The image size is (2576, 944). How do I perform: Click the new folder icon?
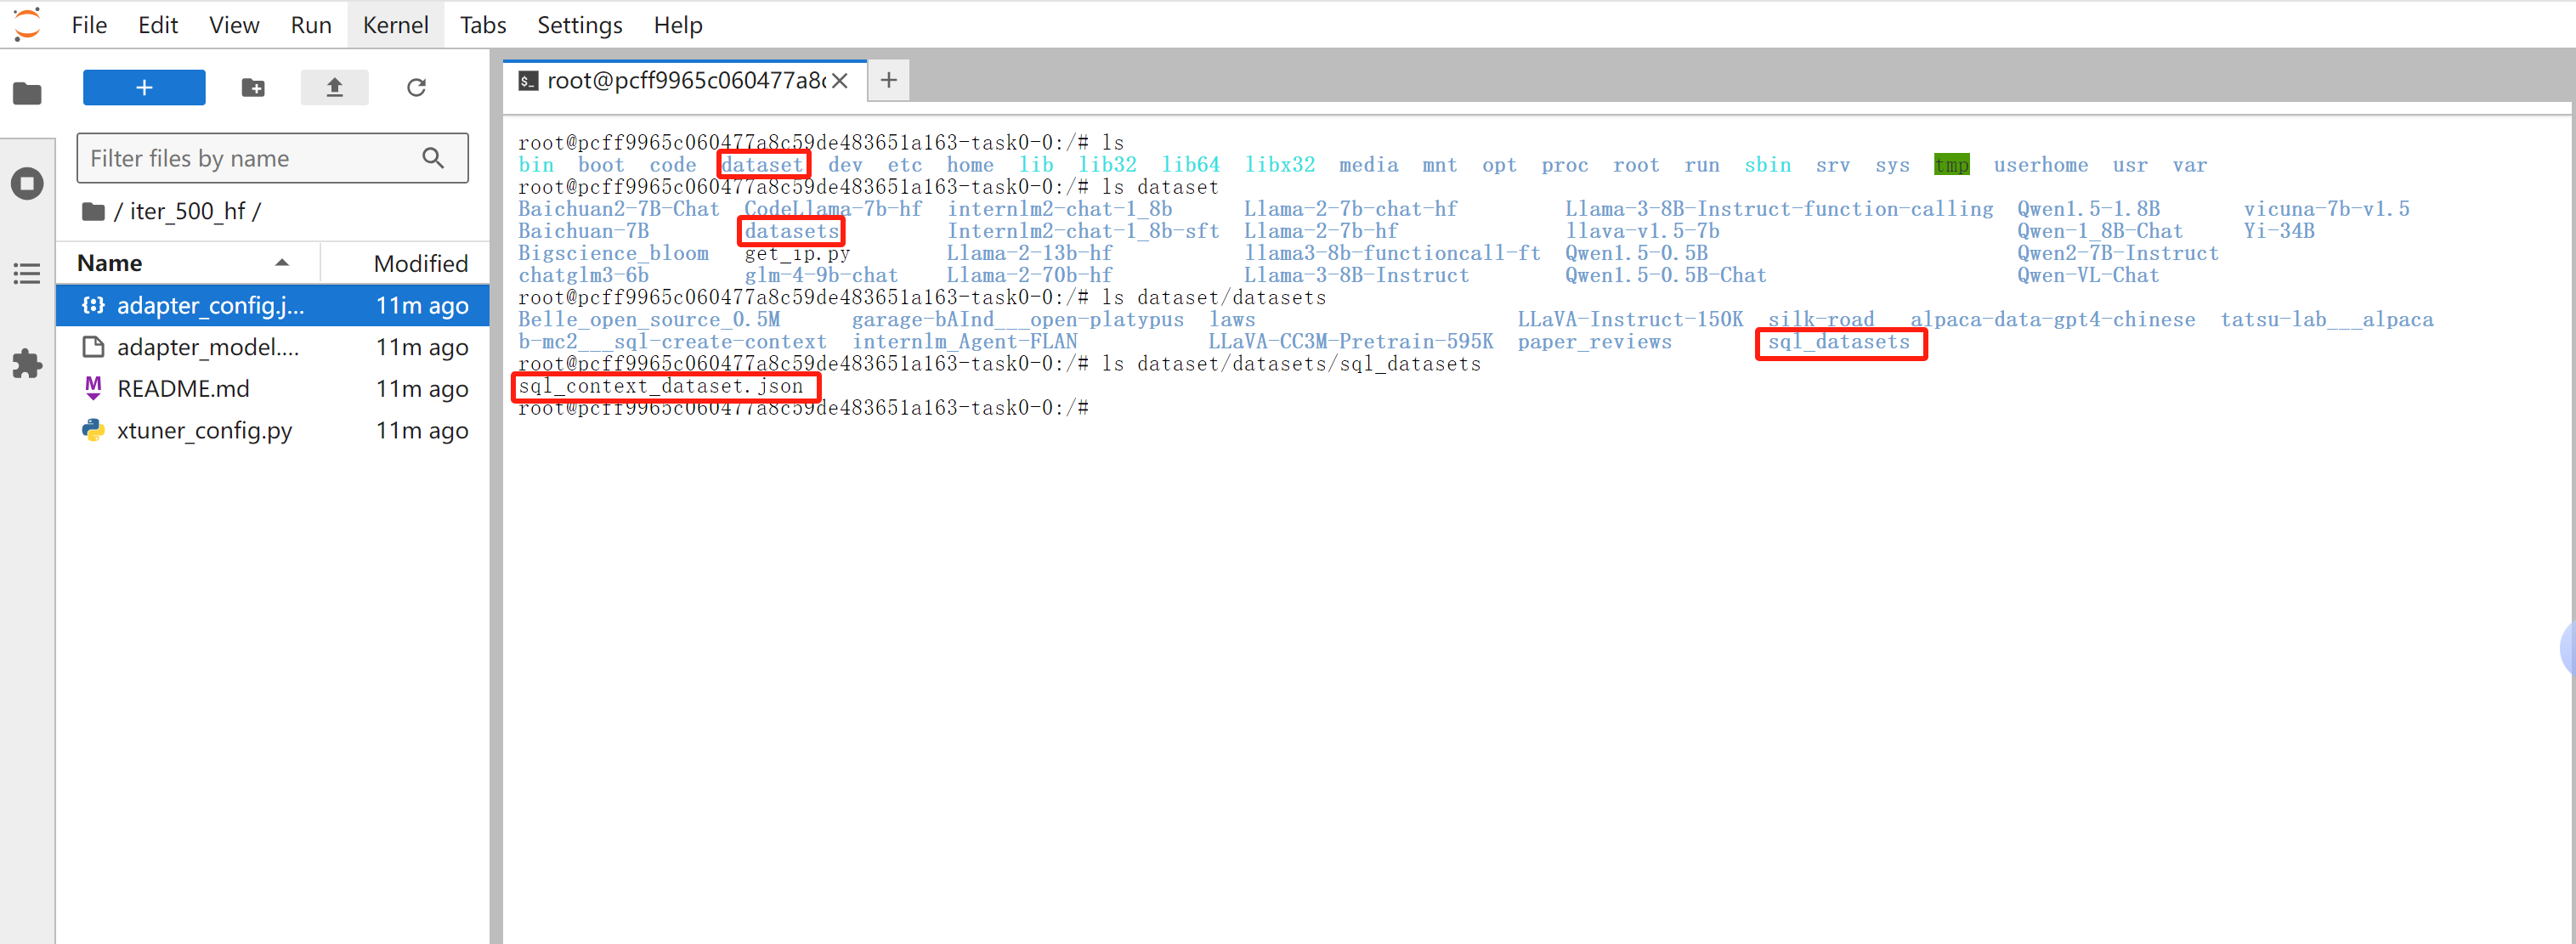point(253,88)
